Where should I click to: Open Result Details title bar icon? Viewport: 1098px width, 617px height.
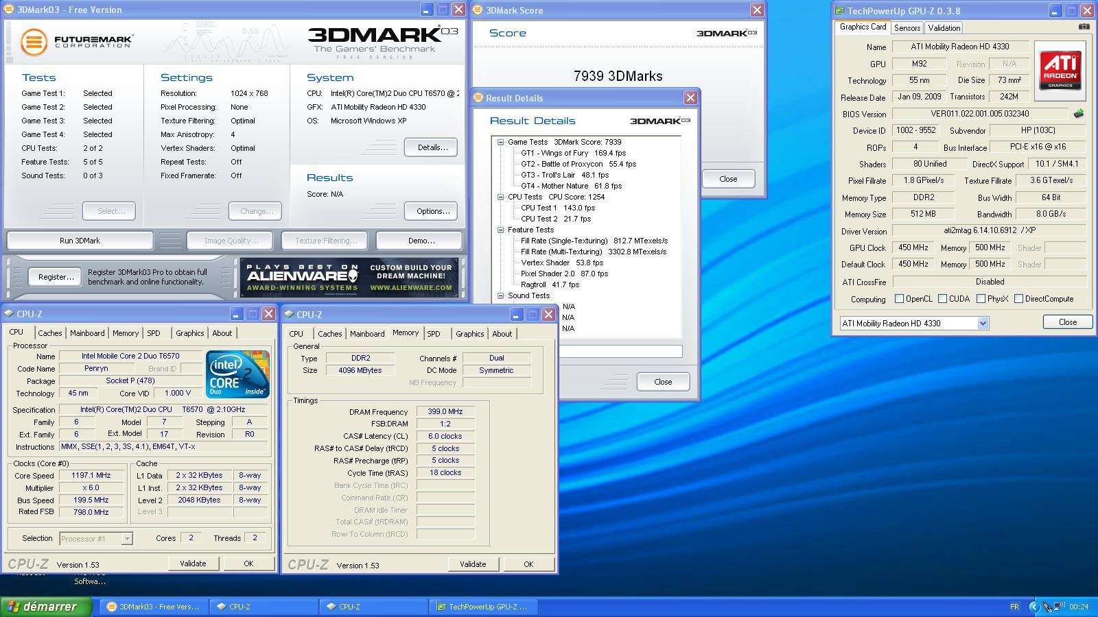click(478, 97)
